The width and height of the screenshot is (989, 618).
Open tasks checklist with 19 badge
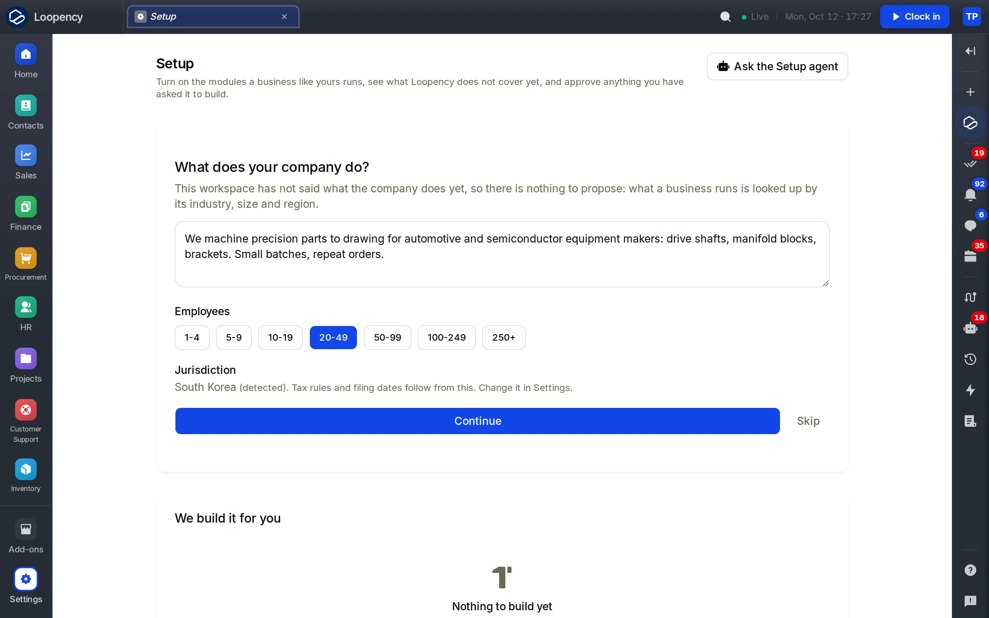coord(970,163)
